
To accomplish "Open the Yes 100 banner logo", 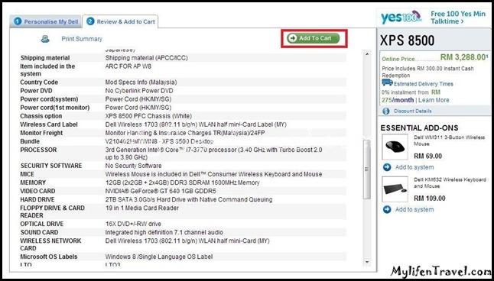I will 401,18.
